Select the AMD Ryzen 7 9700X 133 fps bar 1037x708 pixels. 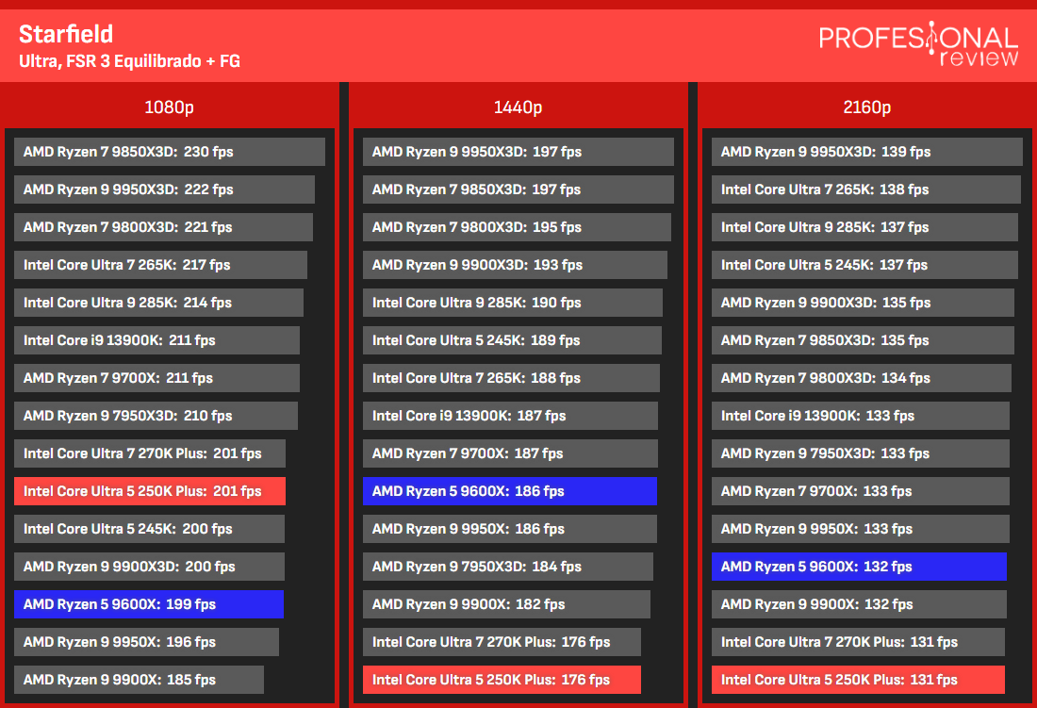[861, 491]
